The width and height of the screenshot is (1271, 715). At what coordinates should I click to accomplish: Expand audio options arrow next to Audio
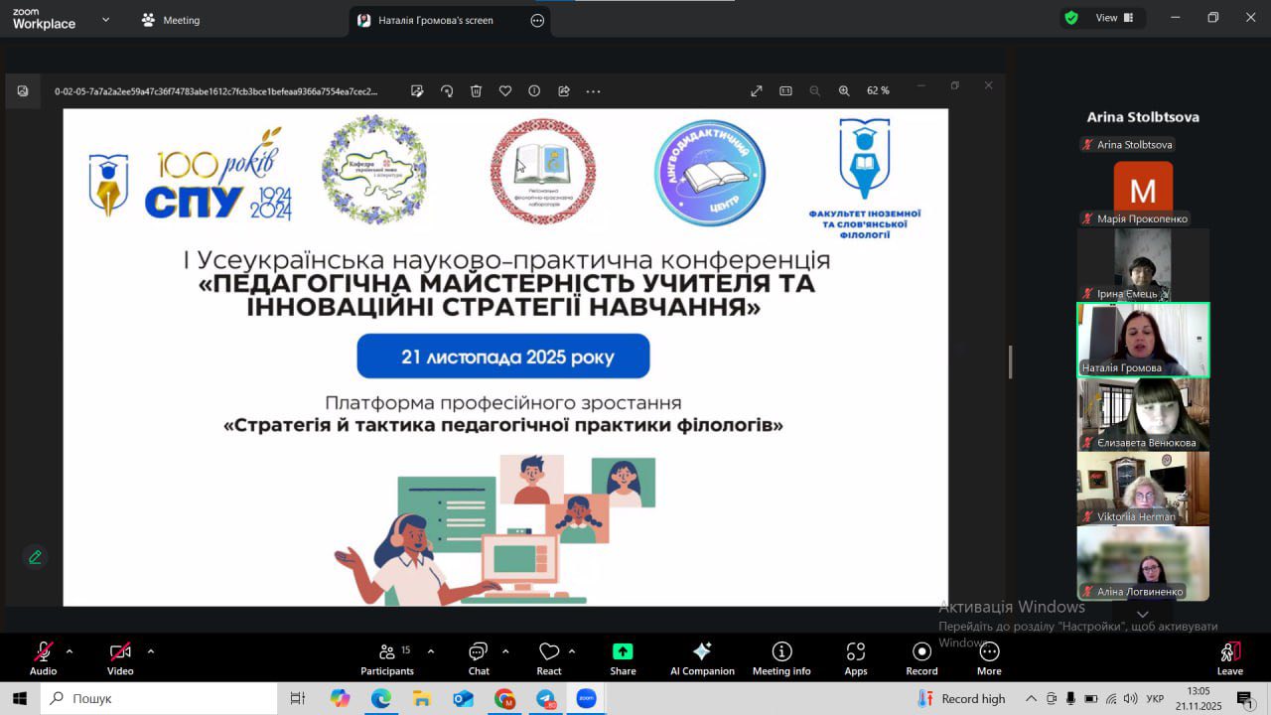coord(70,651)
